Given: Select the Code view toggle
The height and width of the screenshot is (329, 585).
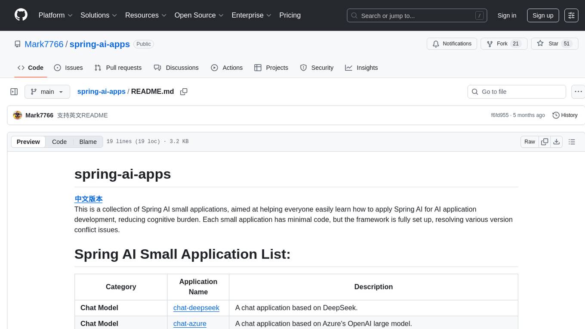Looking at the screenshot, I should click(x=59, y=142).
